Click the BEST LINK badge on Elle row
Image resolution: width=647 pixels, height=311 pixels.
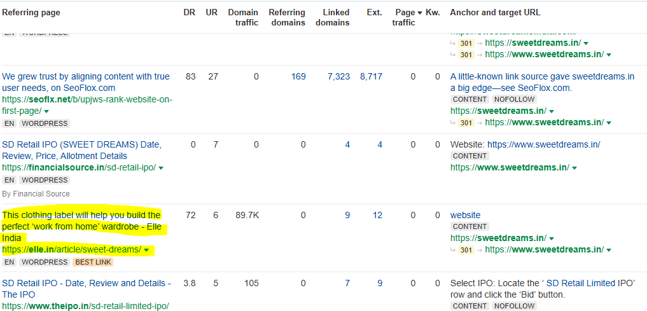pyautogui.click(x=93, y=262)
